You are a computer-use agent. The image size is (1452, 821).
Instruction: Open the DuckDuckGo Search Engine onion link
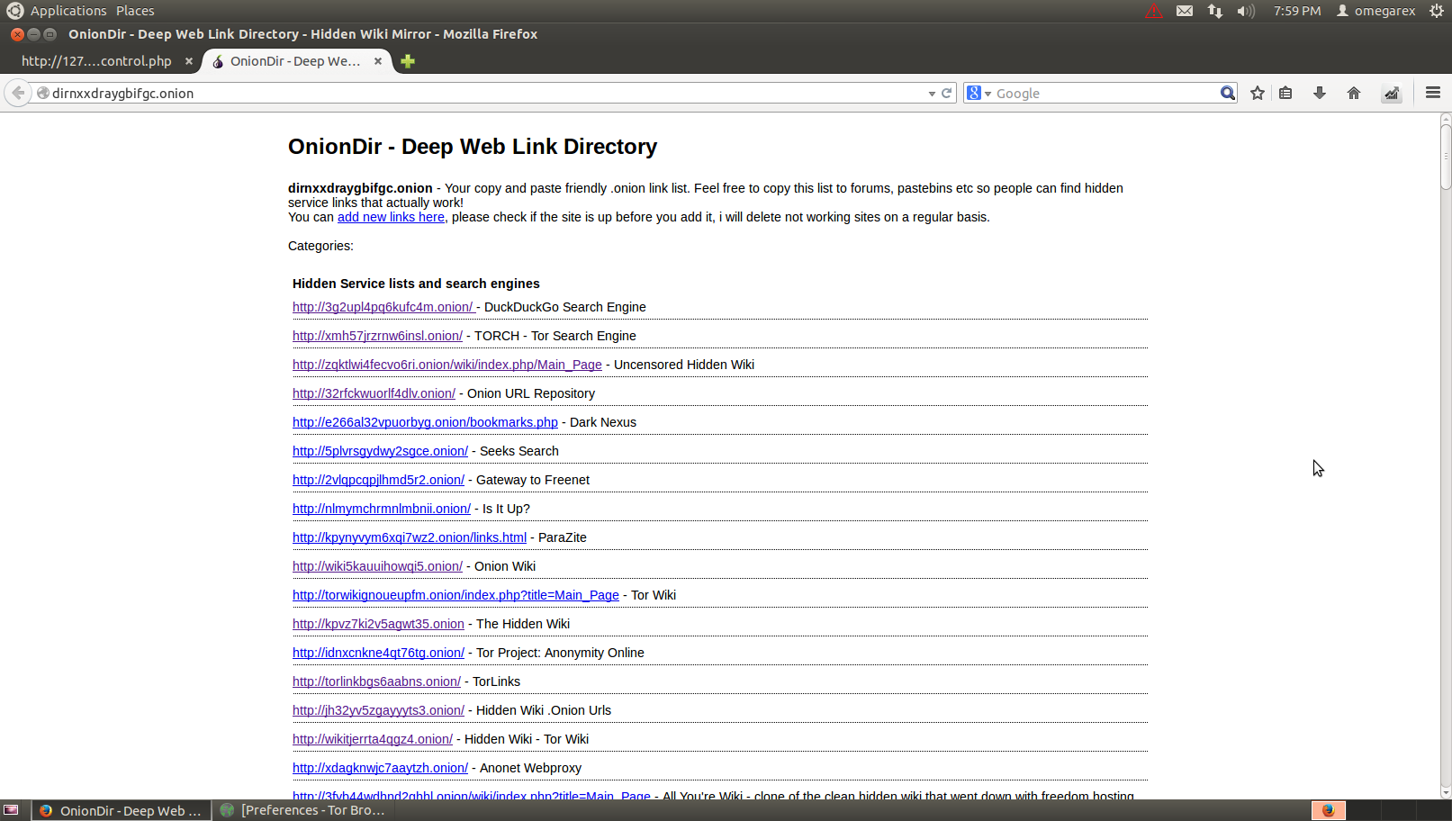click(x=384, y=307)
